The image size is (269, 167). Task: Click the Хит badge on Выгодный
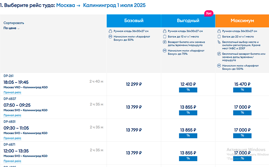[209, 13]
